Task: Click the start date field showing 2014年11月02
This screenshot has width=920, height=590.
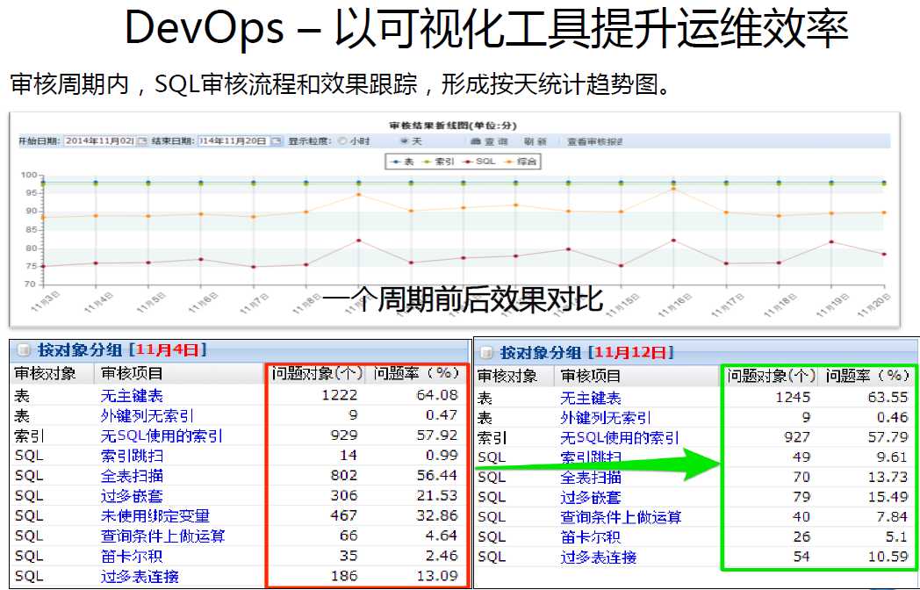Action: 99,141
